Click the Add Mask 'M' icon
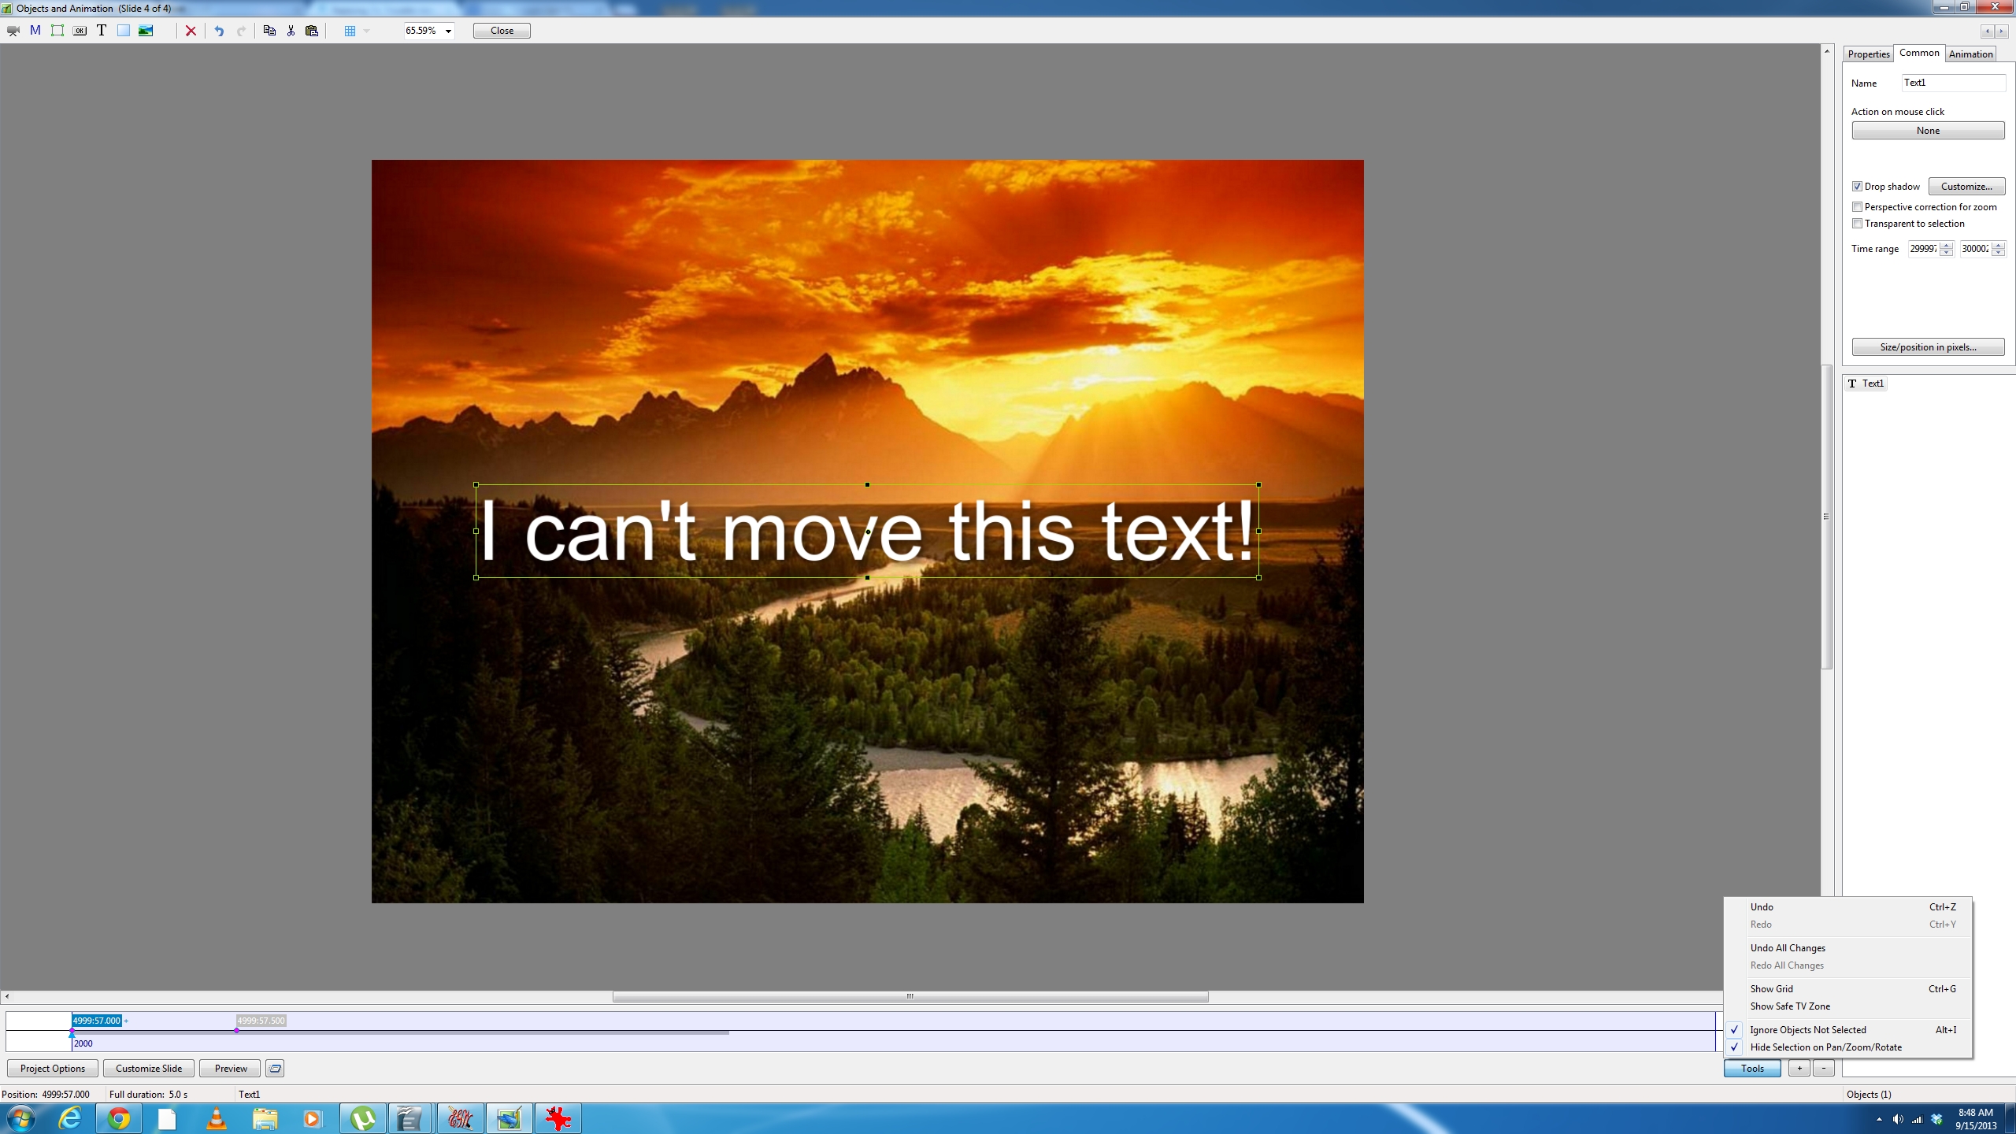Viewport: 2016px width, 1134px height. [x=35, y=31]
